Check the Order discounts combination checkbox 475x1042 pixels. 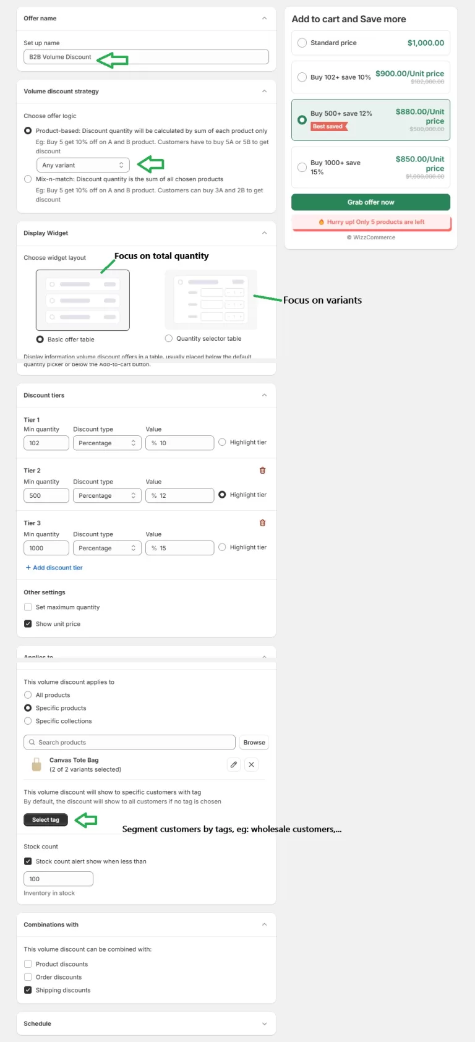(28, 977)
